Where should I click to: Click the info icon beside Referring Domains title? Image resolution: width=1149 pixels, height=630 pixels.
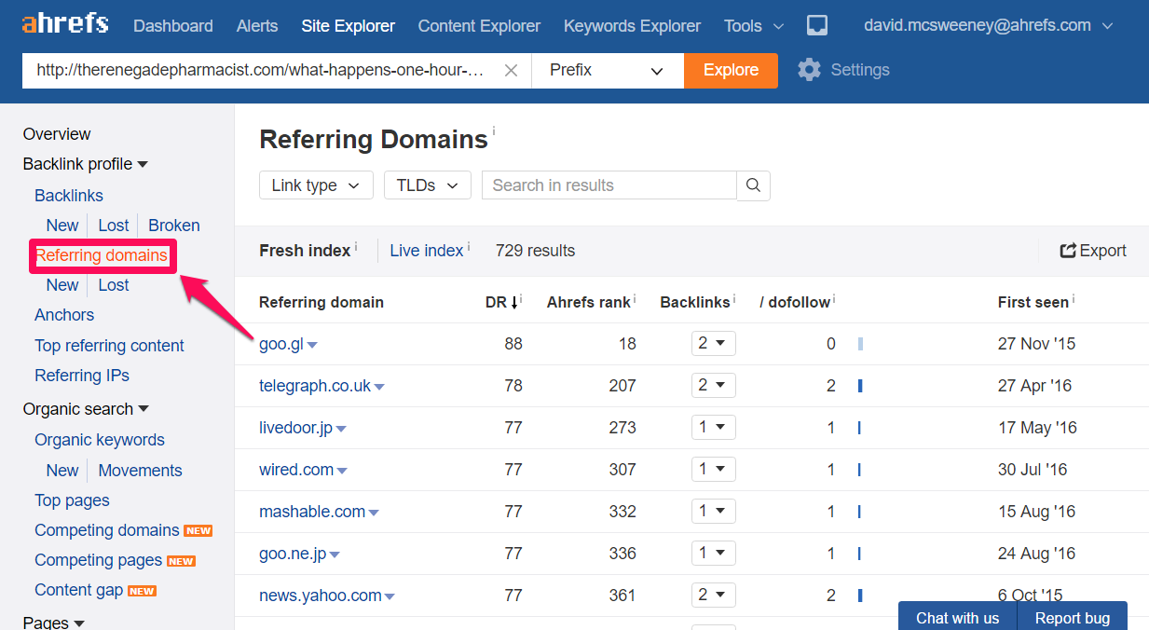494,131
